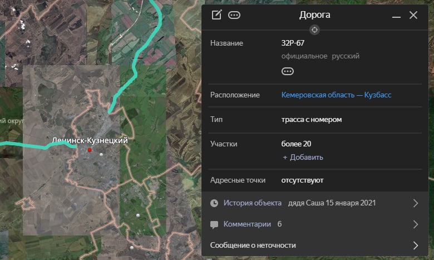Screen dimensions: 434x260
Task: Click the Название field label
Action: click(x=226, y=43)
